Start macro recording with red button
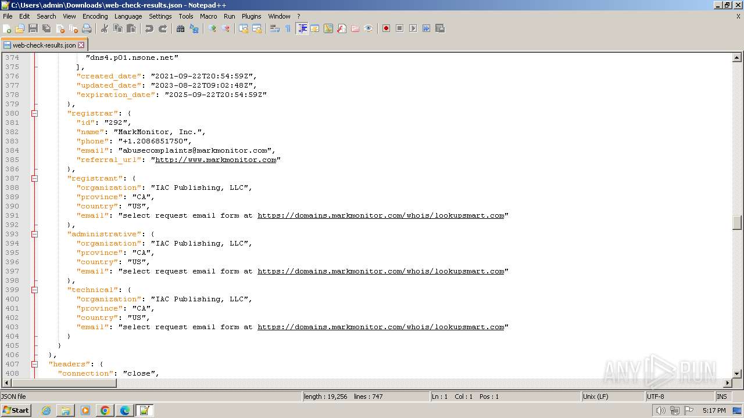 tap(386, 28)
